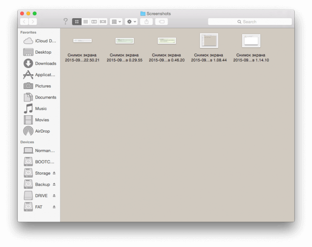
Task: Switch to list view
Action: click(x=85, y=22)
